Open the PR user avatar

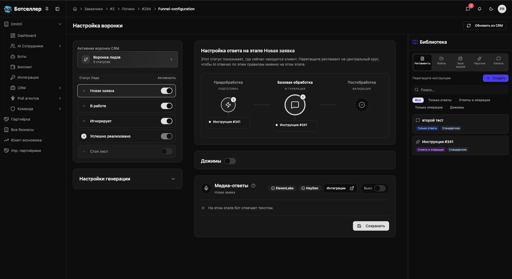click(x=502, y=9)
